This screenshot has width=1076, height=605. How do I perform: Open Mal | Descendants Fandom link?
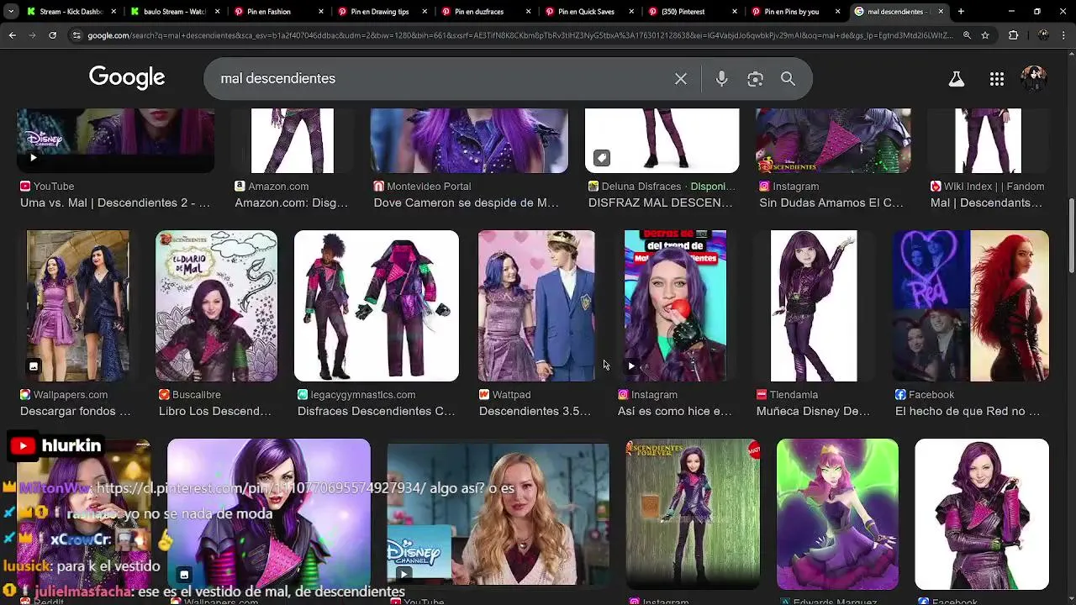pos(986,203)
